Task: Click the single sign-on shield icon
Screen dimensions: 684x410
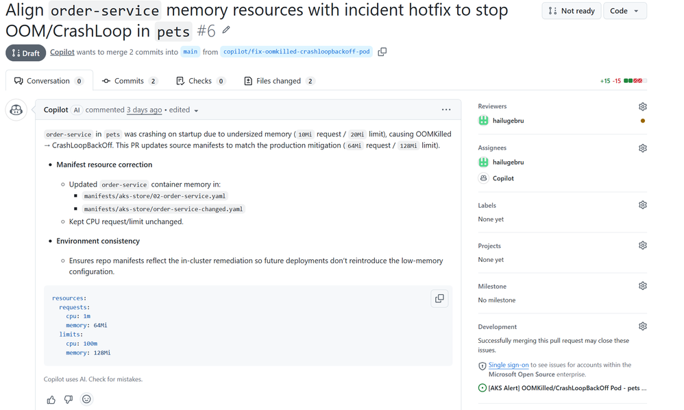Action: click(482, 366)
